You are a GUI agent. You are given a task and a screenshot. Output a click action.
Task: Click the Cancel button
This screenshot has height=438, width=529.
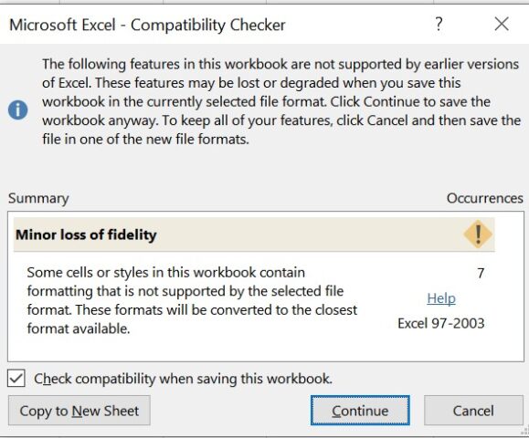click(x=473, y=411)
